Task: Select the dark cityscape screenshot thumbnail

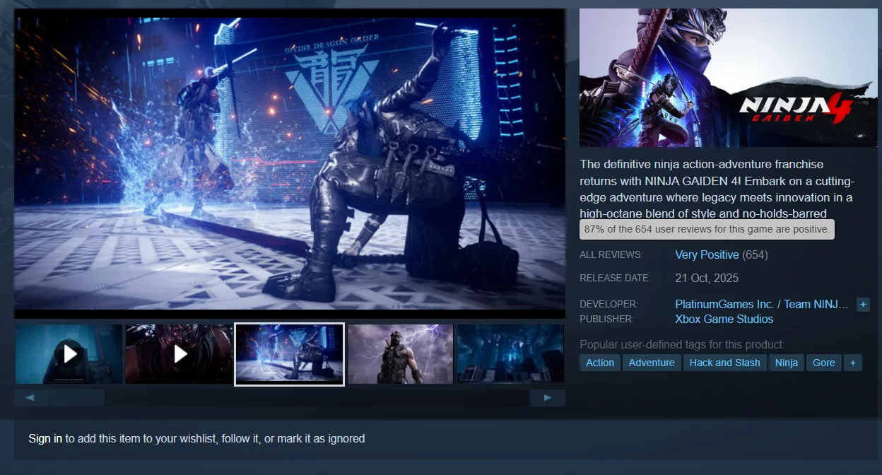Action: click(x=510, y=354)
